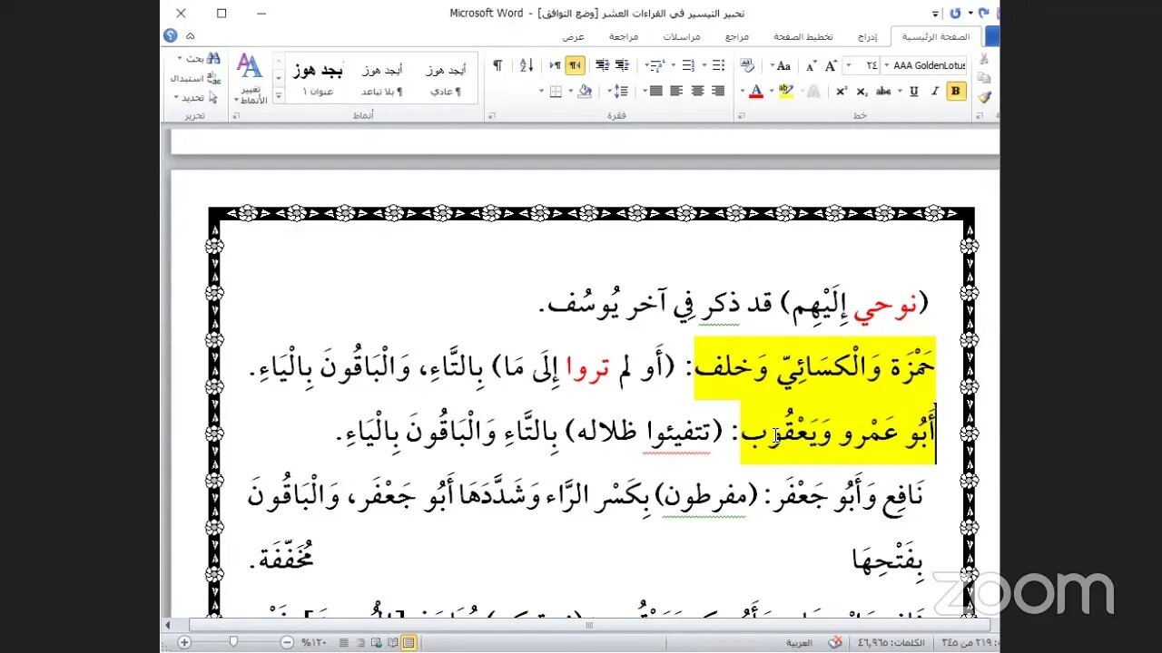
Task: Click the Shrink Font icon
Action: point(811,65)
